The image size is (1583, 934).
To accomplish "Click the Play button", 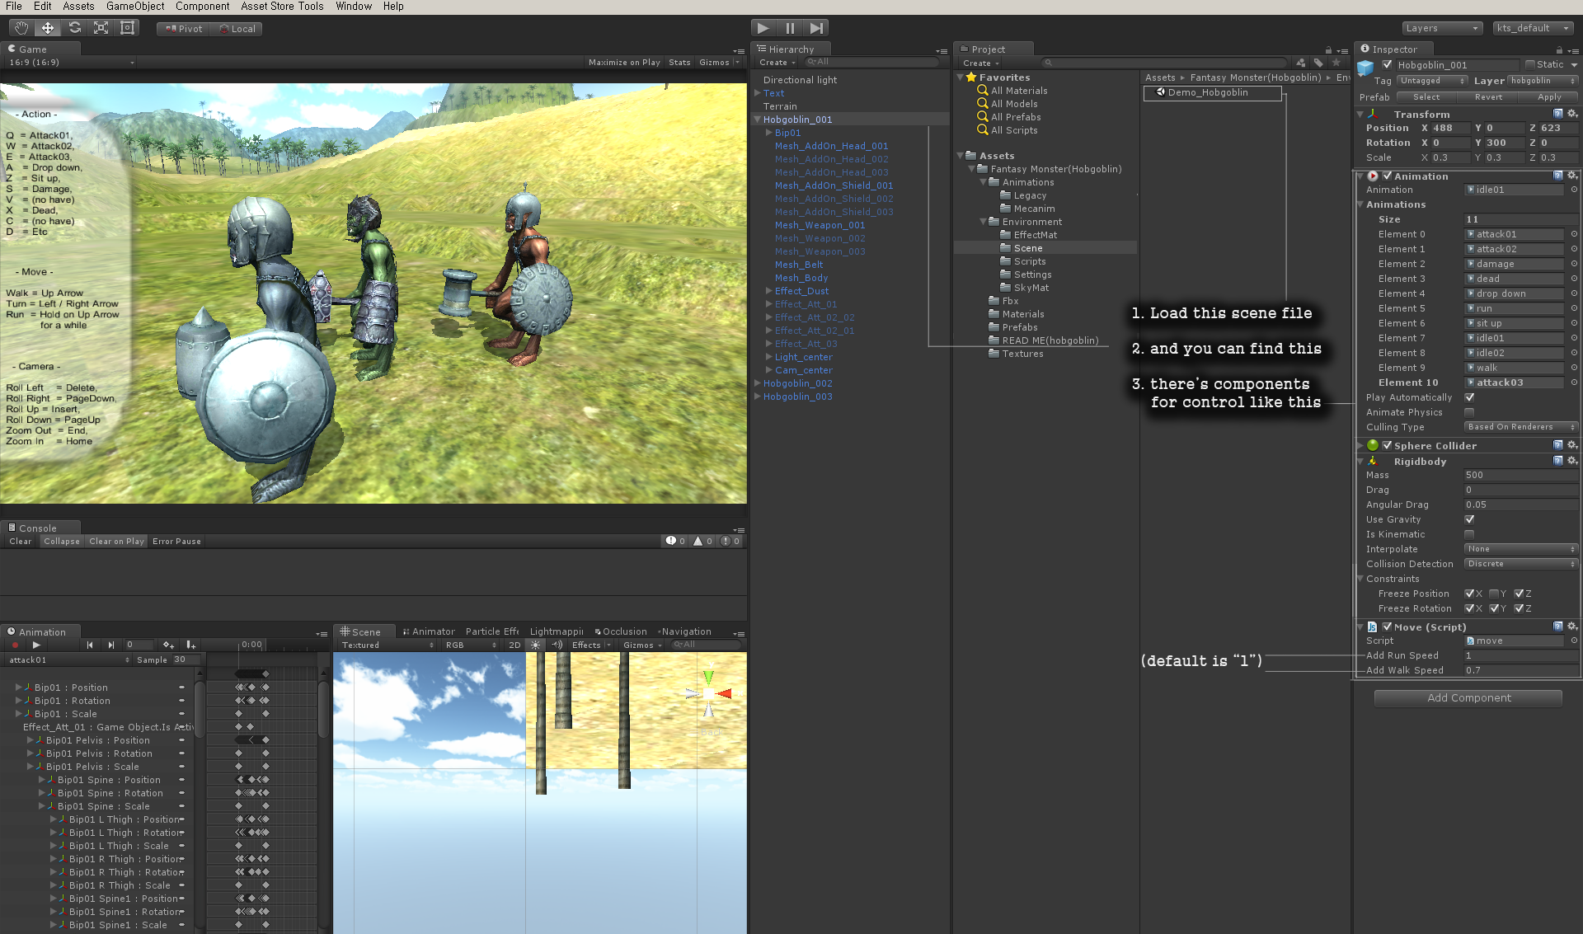I will tap(763, 28).
